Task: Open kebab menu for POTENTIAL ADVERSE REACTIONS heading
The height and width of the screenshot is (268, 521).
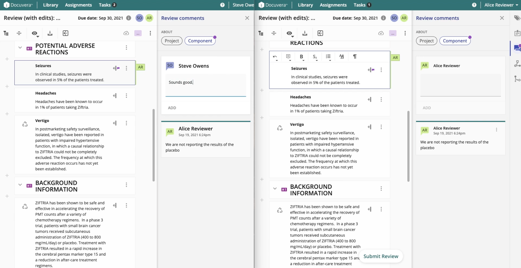Action: coord(126,48)
